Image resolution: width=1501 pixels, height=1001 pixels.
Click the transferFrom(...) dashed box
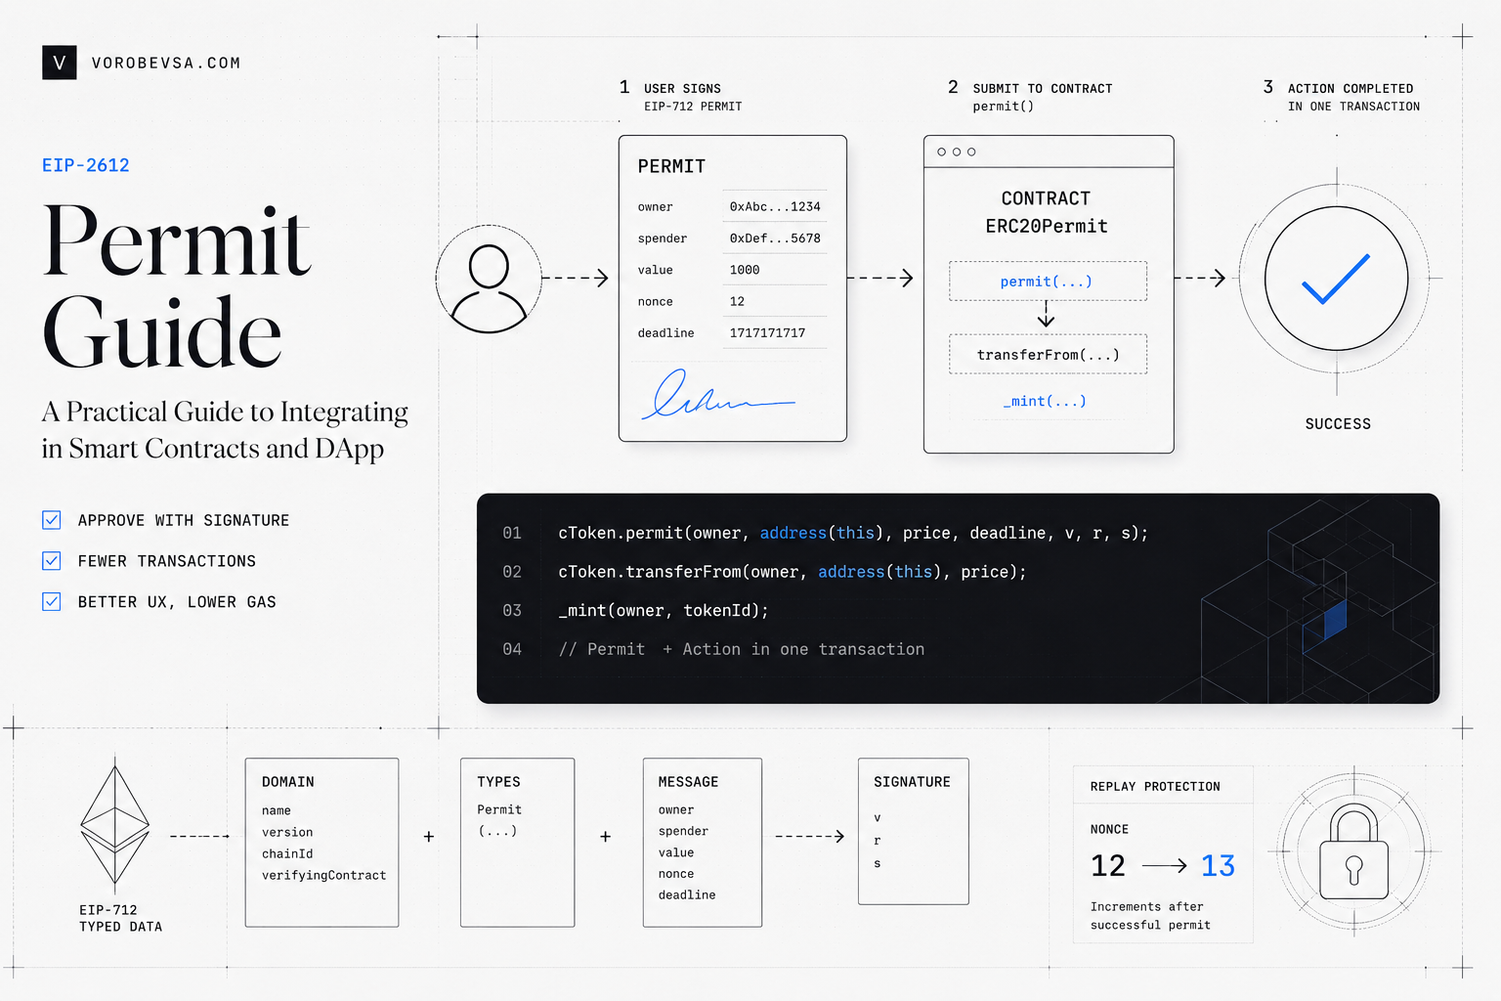click(1048, 354)
